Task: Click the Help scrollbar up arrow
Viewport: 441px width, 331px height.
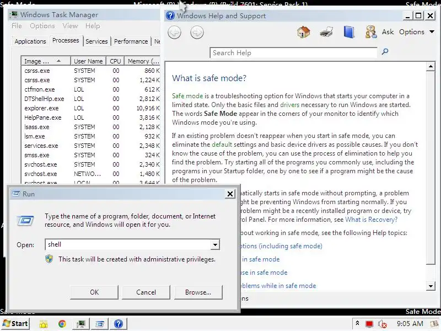Action: [x=431, y=67]
